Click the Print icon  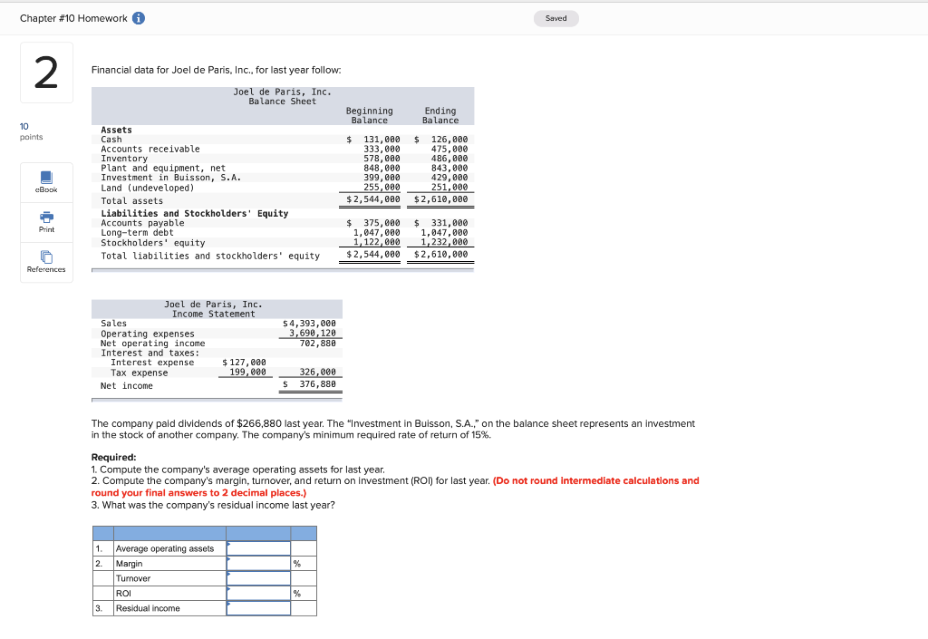46,222
